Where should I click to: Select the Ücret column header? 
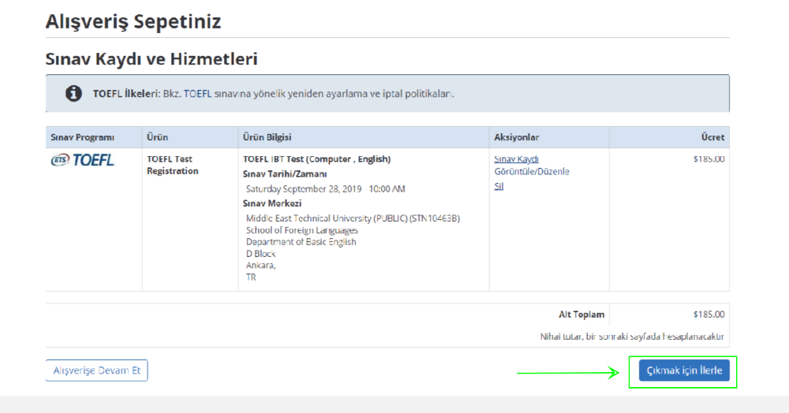(669, 137)
